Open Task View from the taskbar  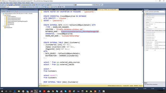coord(10,91)
